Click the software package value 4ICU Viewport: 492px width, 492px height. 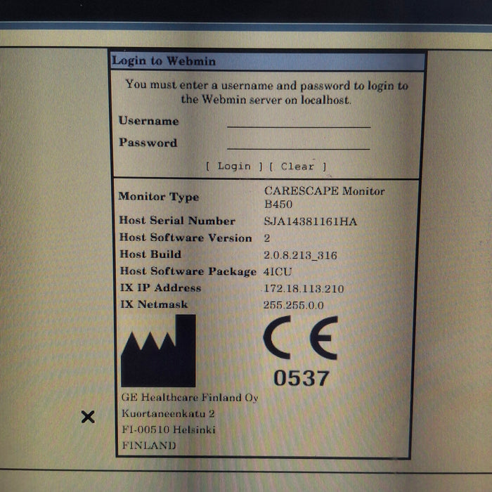(x=278, y=271)
